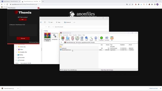Run VirusScan from WinRAR toolbar

[102, 38]
